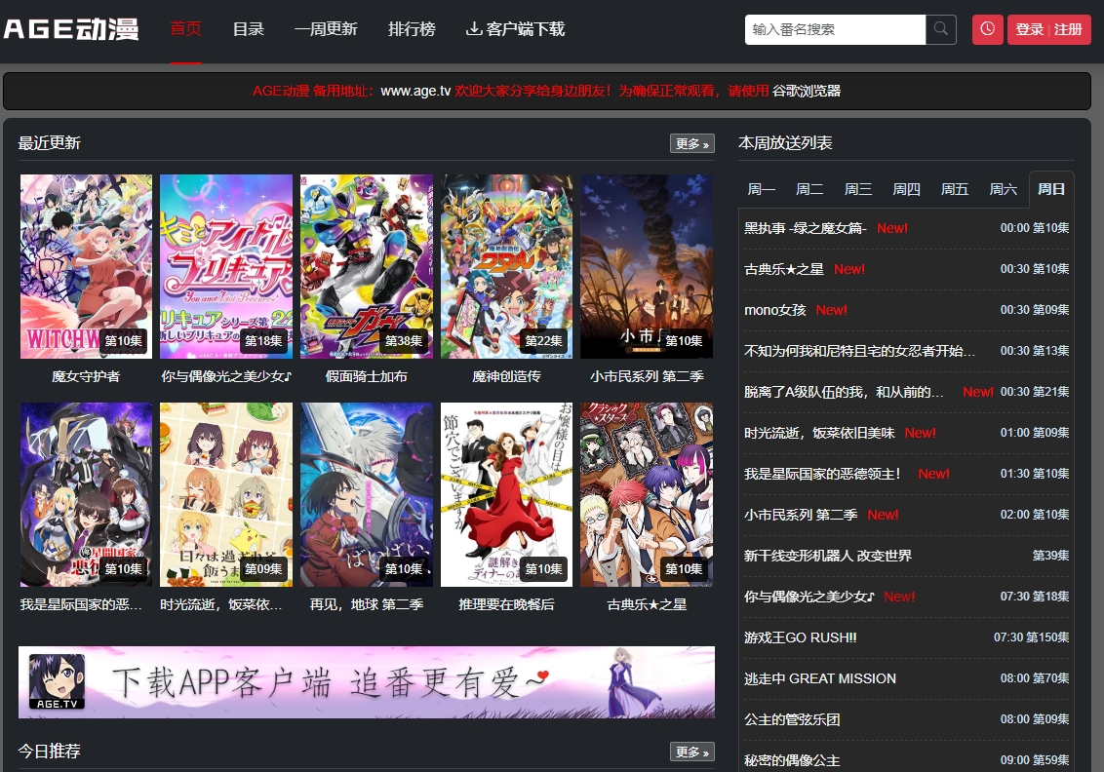Click the 假面骑士加布 title link
1104x772 pixels.
click(x=366, y=375)
